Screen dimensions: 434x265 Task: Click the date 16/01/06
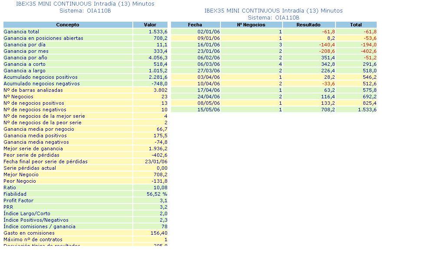[x=209, y=45]
